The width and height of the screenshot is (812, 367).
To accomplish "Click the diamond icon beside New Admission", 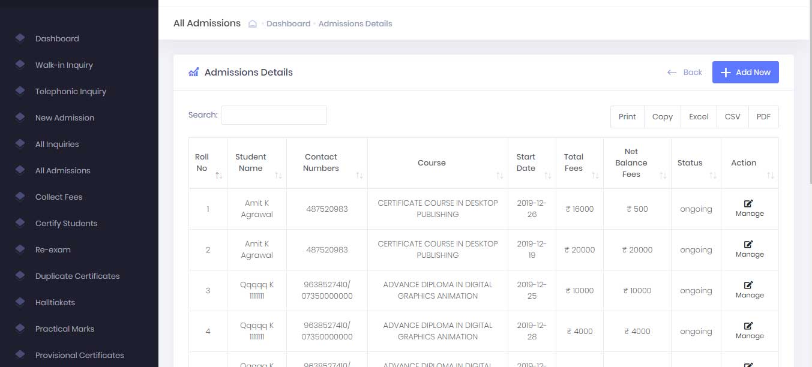I will pos(20,118).
